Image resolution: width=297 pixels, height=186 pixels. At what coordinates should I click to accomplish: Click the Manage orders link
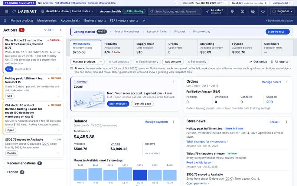click(x=271, y=82)
